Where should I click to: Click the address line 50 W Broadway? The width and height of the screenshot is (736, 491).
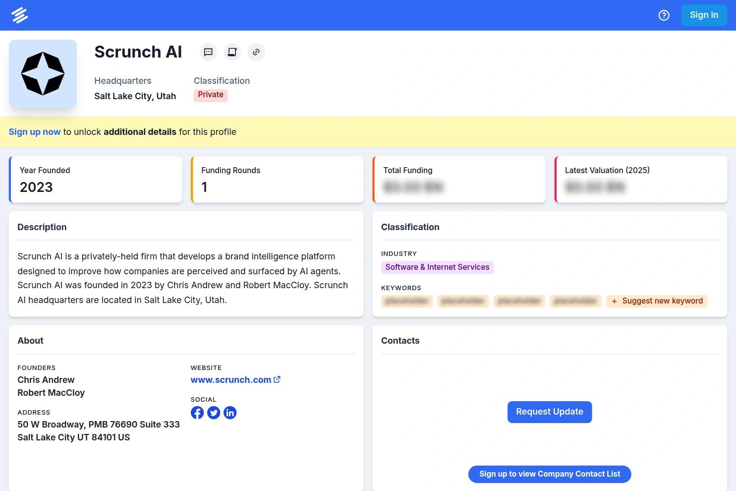(x=99, y=425)
